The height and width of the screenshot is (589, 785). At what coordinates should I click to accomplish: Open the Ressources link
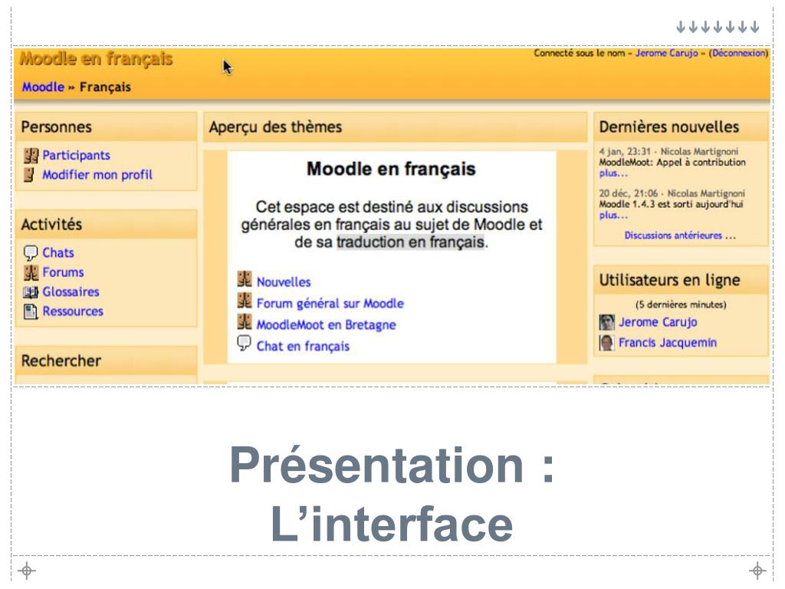[73, 311]
